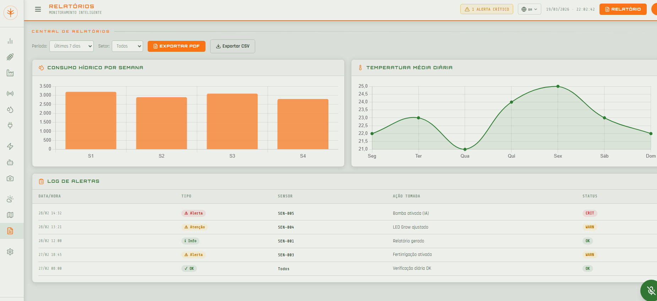Viewport: 657px width, 301px height.
Task: Click the red Alerta badge for SEN-005
Action: point(193,213)
